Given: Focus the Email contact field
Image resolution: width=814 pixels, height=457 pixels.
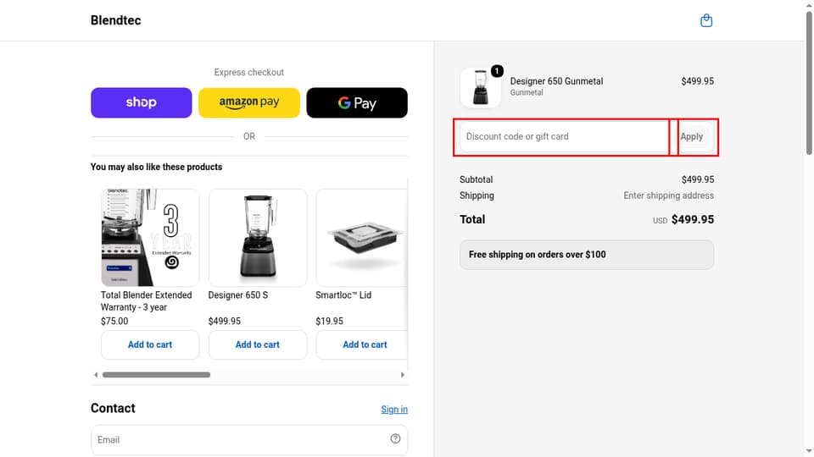Looking at the screenshot, I should pos(249,440).
